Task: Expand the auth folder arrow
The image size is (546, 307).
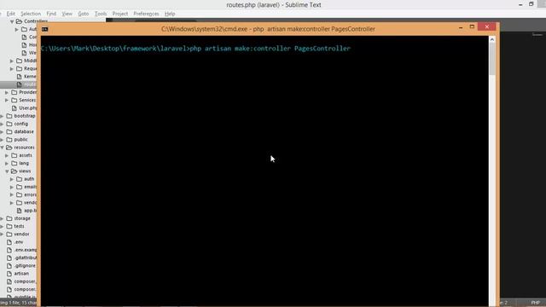Action: [12, 179]
